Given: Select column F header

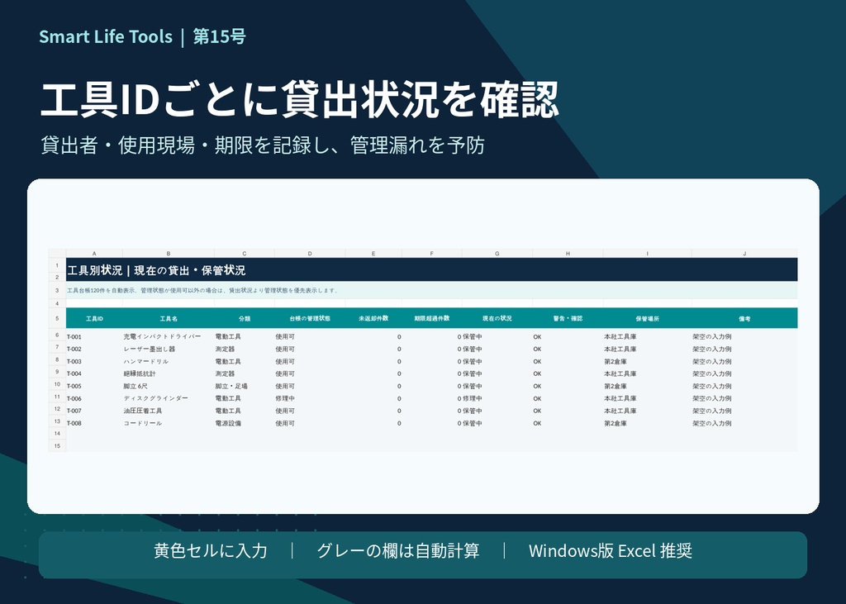Looking at the screenshot, I should [431, 253].
